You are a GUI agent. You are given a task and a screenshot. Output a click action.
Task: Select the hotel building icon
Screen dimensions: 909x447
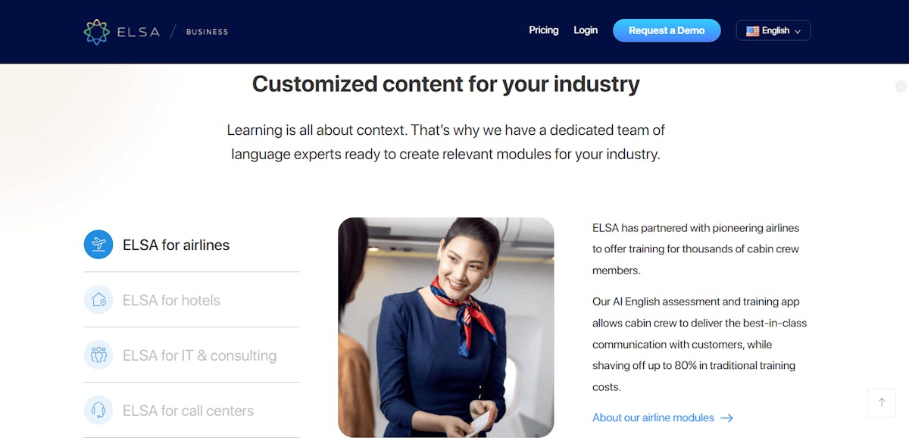[98, 300]
